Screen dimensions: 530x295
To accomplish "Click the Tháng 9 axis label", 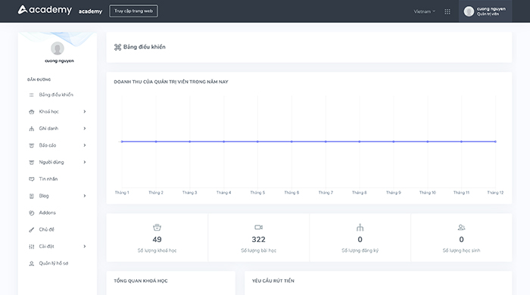I will 394,192.
